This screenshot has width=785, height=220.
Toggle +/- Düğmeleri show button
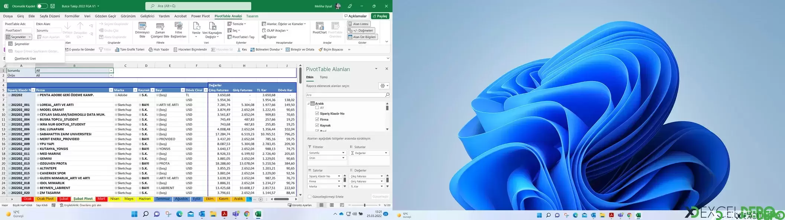[361, 30]
